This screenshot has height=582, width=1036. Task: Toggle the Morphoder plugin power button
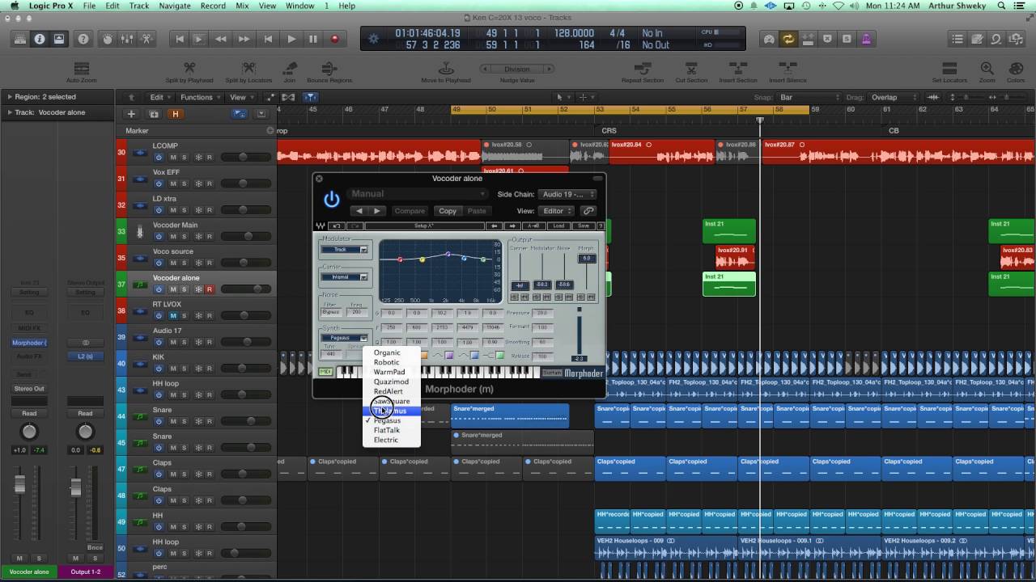[332, 199]
